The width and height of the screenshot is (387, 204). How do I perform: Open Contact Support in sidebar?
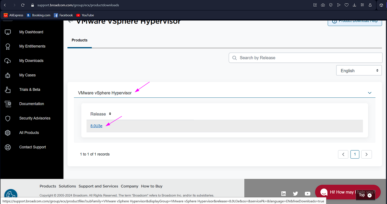point(33,147)
